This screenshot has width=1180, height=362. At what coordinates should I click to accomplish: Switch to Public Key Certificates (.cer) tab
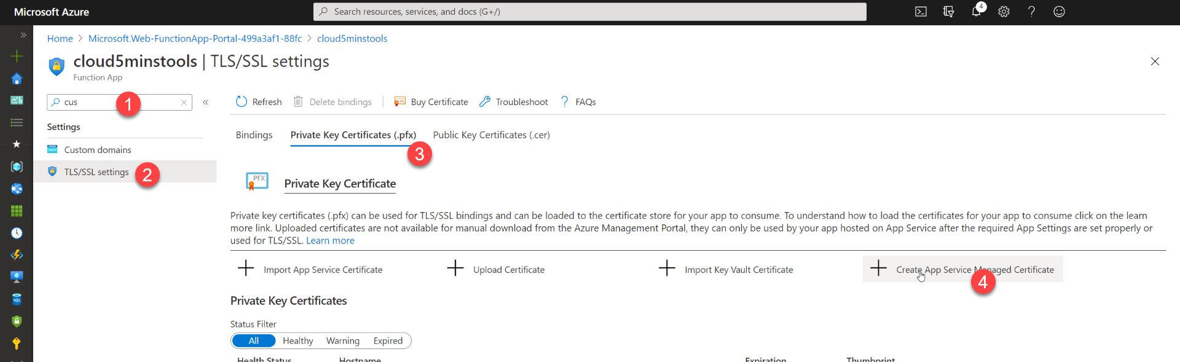coord(491,135)
